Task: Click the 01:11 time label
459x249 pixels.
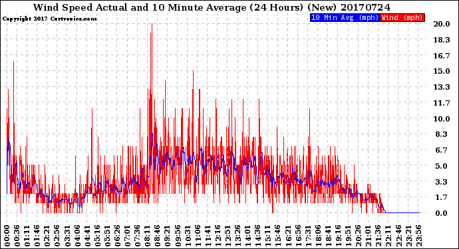Action: (27, 236)
